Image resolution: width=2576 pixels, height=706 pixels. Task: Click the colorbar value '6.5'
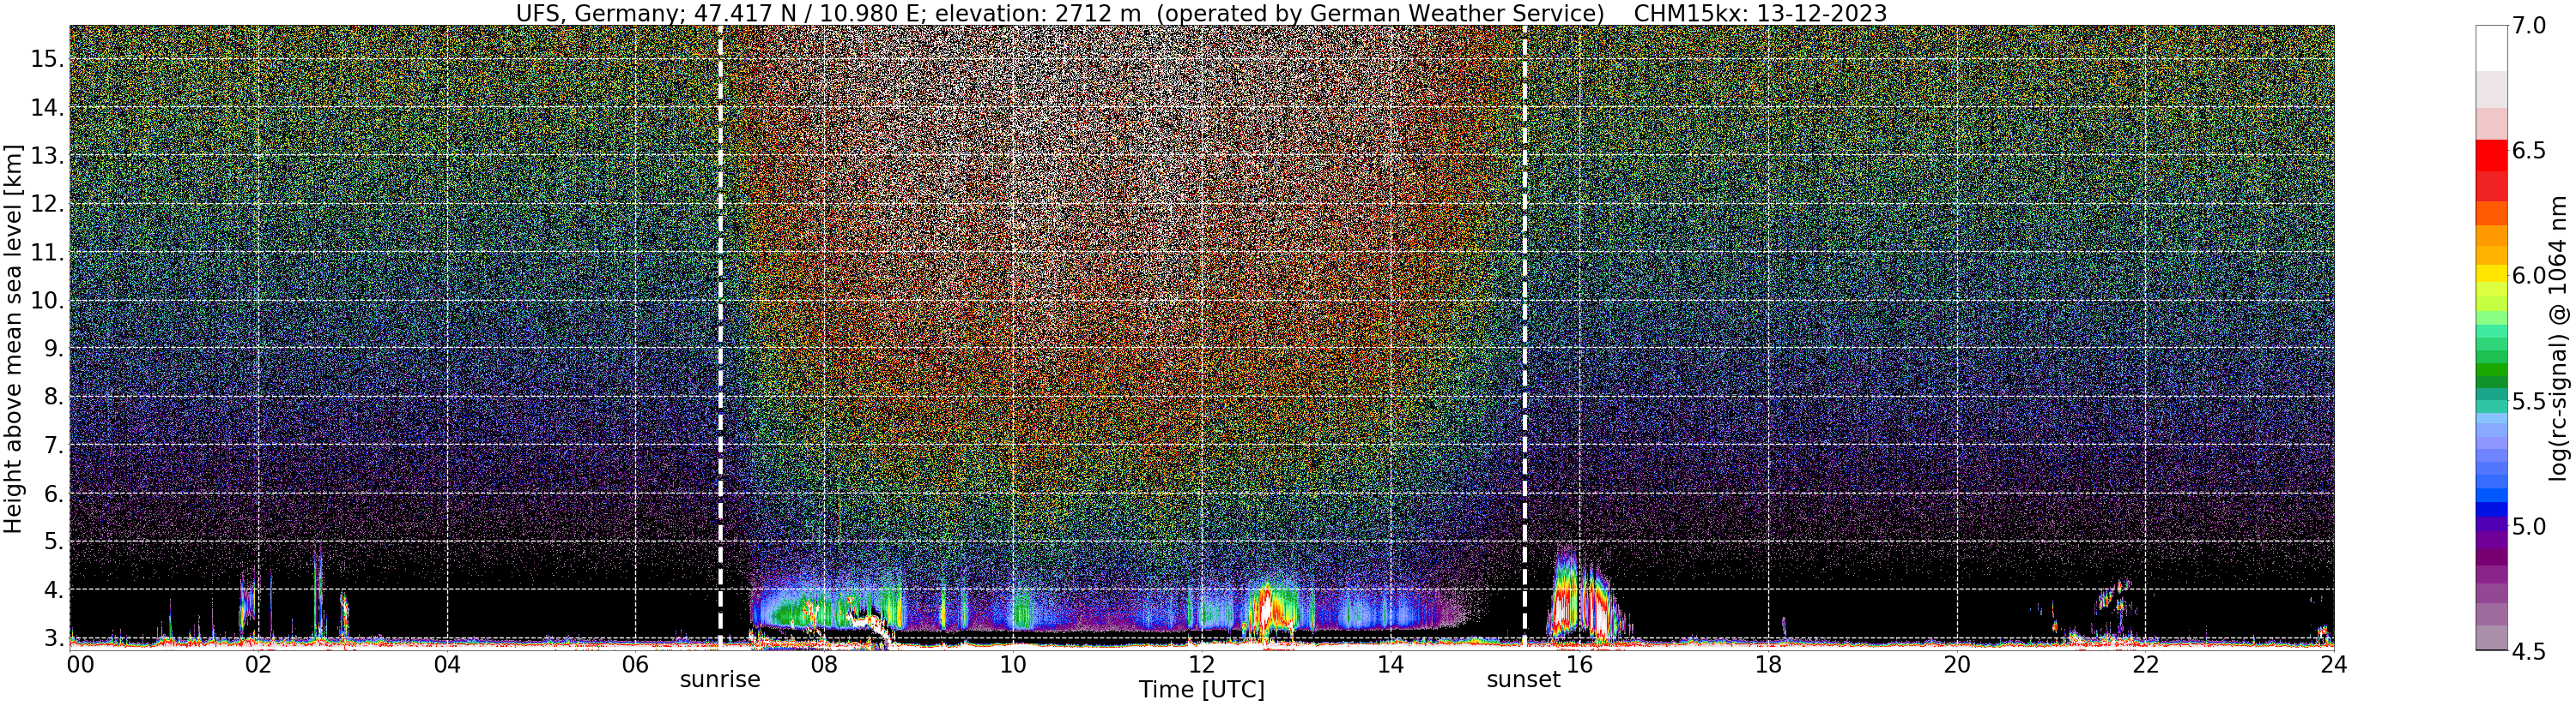pos(2529,151)
